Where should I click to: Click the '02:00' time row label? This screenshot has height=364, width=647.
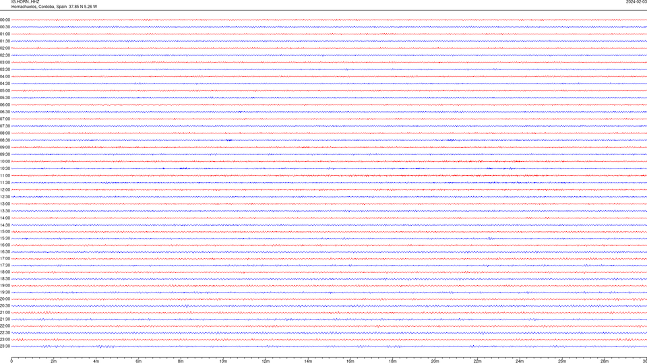(x=5, y=49)
